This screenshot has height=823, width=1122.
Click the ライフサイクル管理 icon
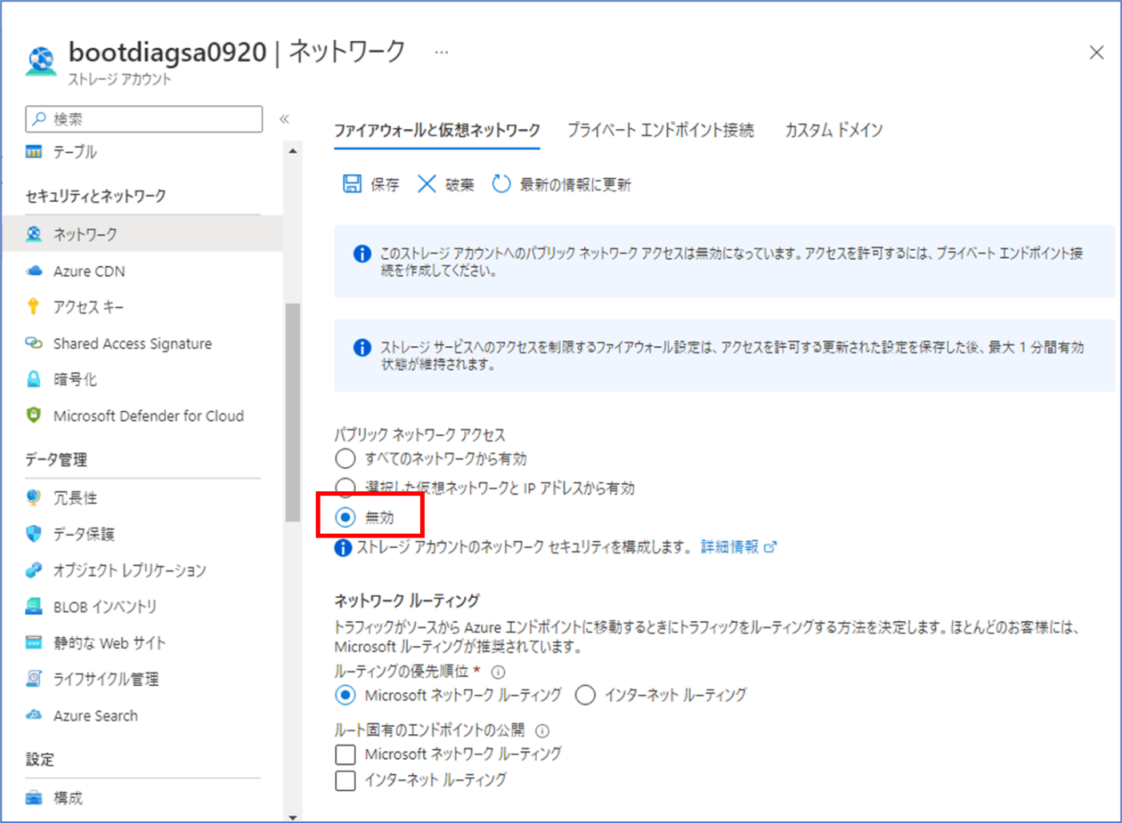pyautogui.click(x=34, y=679)
